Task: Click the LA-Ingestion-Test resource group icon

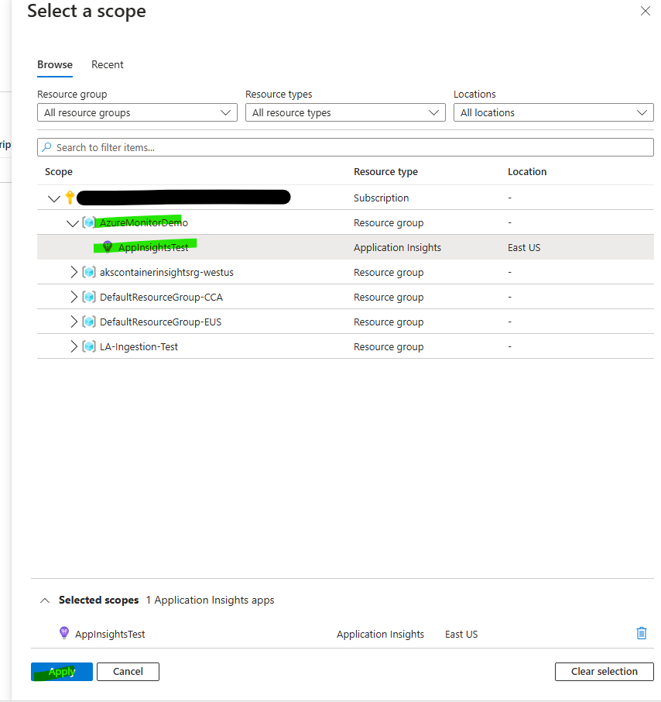Action: [89, 346]
